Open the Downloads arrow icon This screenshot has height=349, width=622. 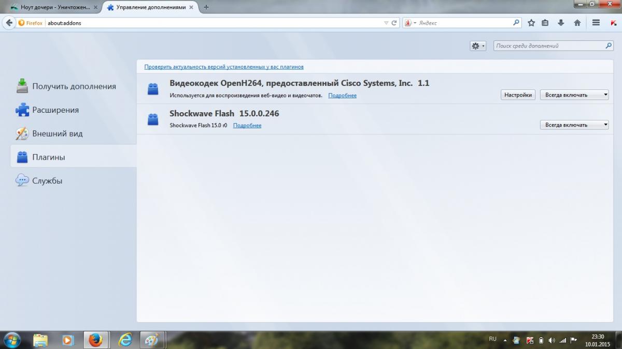561,23
